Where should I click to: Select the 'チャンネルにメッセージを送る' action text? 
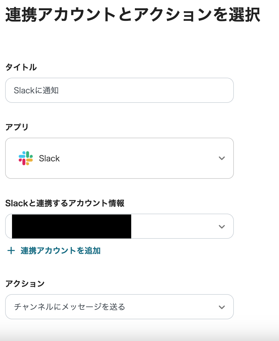click(69, 307)
